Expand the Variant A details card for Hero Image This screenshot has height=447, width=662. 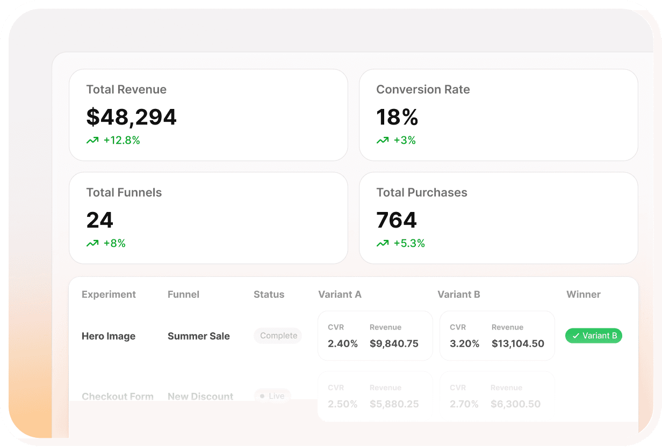(x=375, y=335)
